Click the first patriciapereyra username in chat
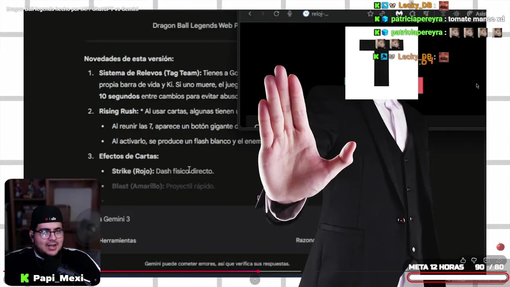The height and width of the screenshot is (287, 510). [416, 19]
